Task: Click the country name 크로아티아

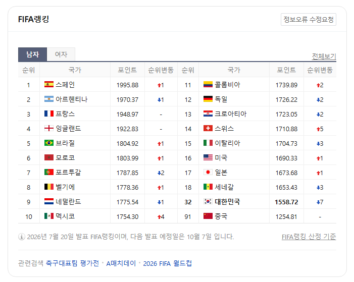Action: pyautogui.click(x=230, y=114)
